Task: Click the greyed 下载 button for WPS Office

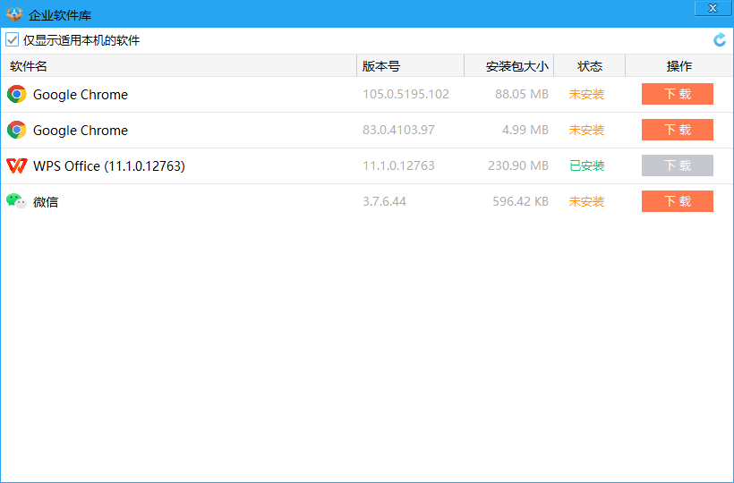Action: point(678,165)
